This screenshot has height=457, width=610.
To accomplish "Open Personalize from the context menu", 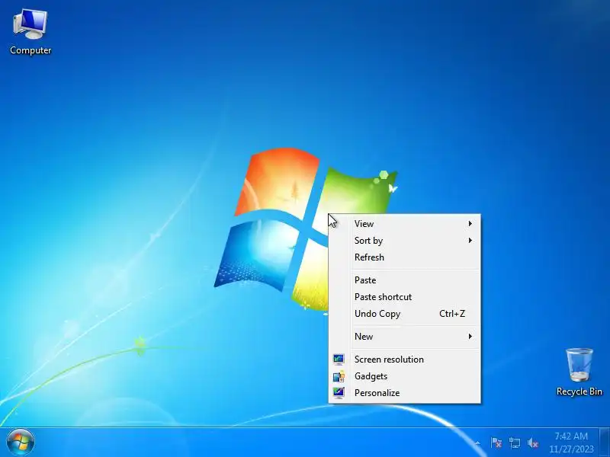I will (405, 392).
